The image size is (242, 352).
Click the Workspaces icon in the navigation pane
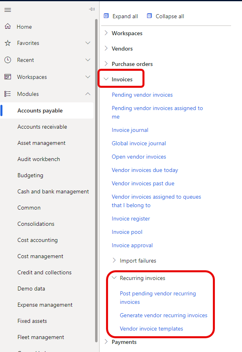pyautogui.click(x=8, y=77)
